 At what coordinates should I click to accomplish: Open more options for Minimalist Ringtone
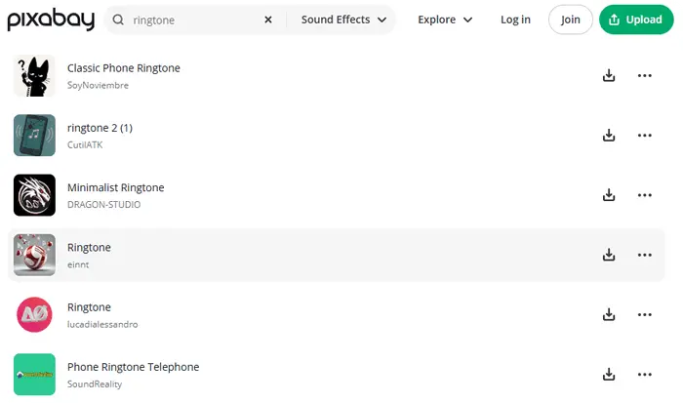tap(644, 195)
